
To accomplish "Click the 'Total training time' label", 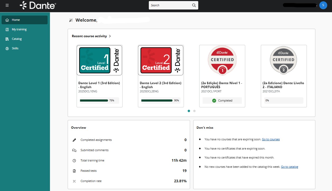I will pos(93,160).
